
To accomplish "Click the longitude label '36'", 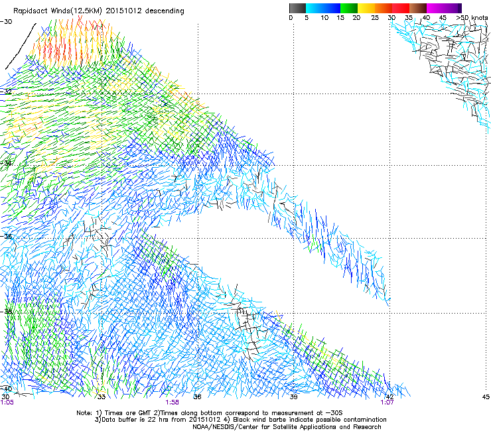I will (x=197, y=397).
